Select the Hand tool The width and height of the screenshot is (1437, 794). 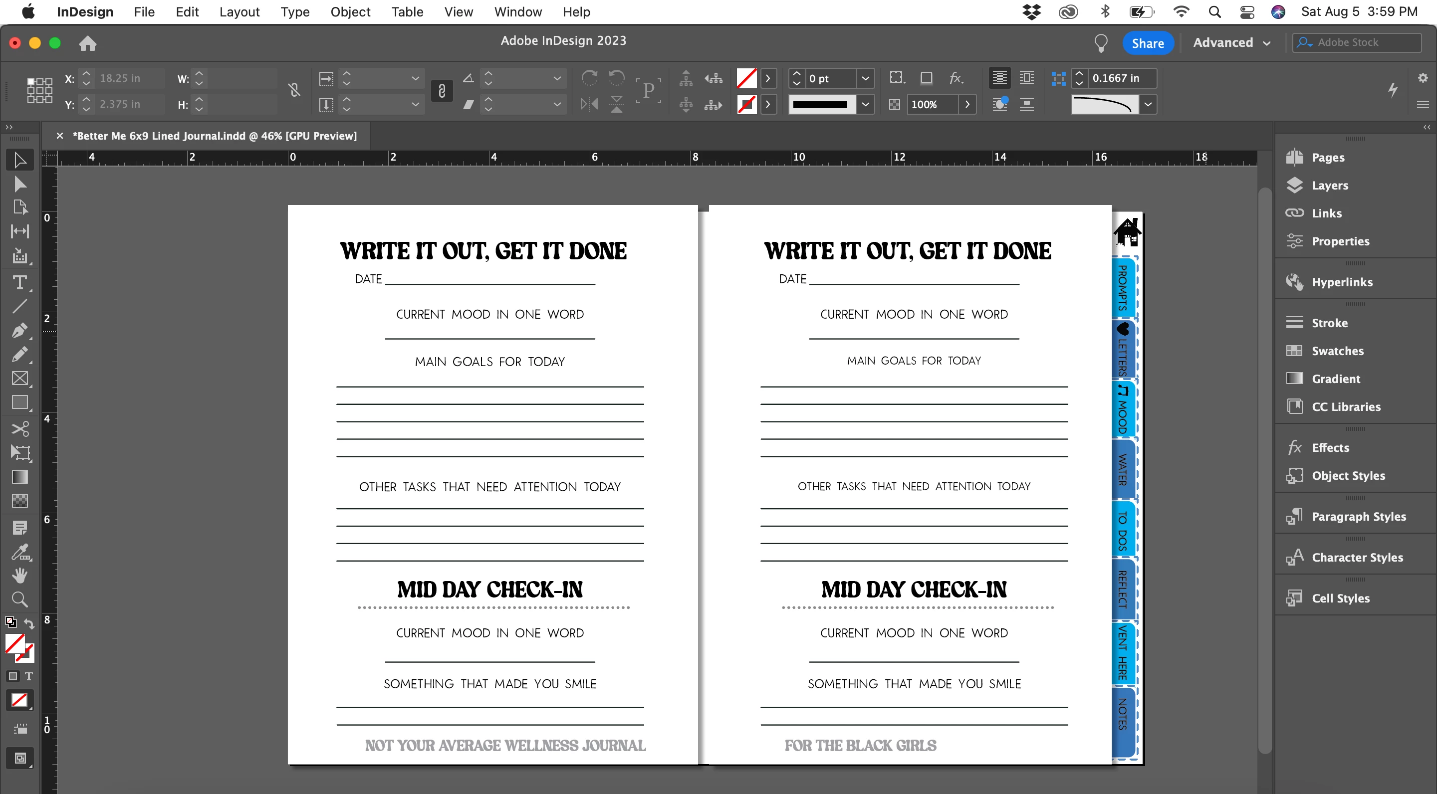pos(19,576)
